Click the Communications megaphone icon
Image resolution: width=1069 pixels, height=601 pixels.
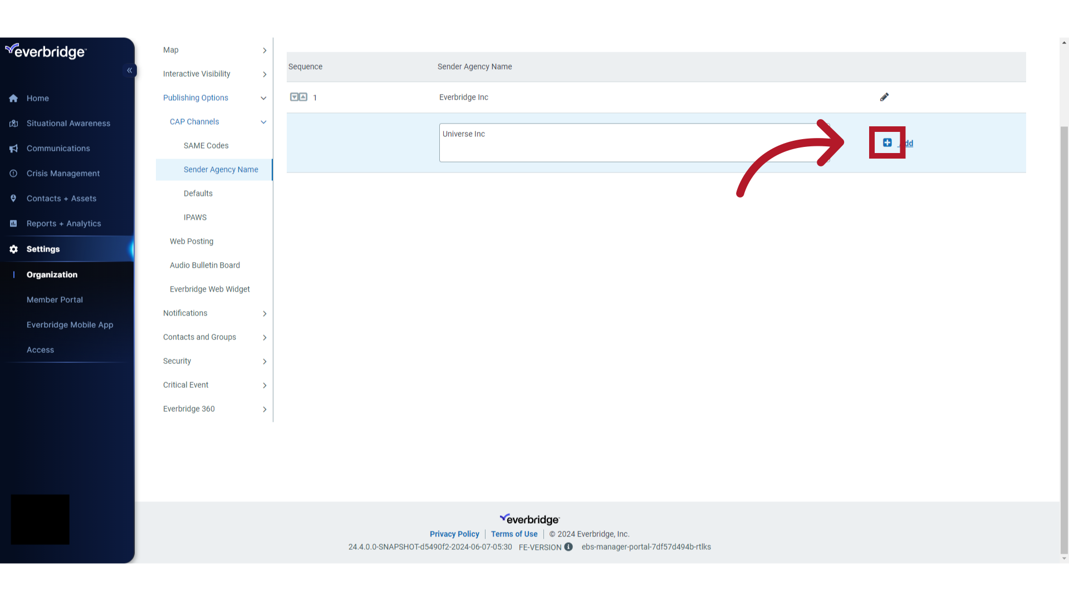pyautogui.click(x=13, y=149)
